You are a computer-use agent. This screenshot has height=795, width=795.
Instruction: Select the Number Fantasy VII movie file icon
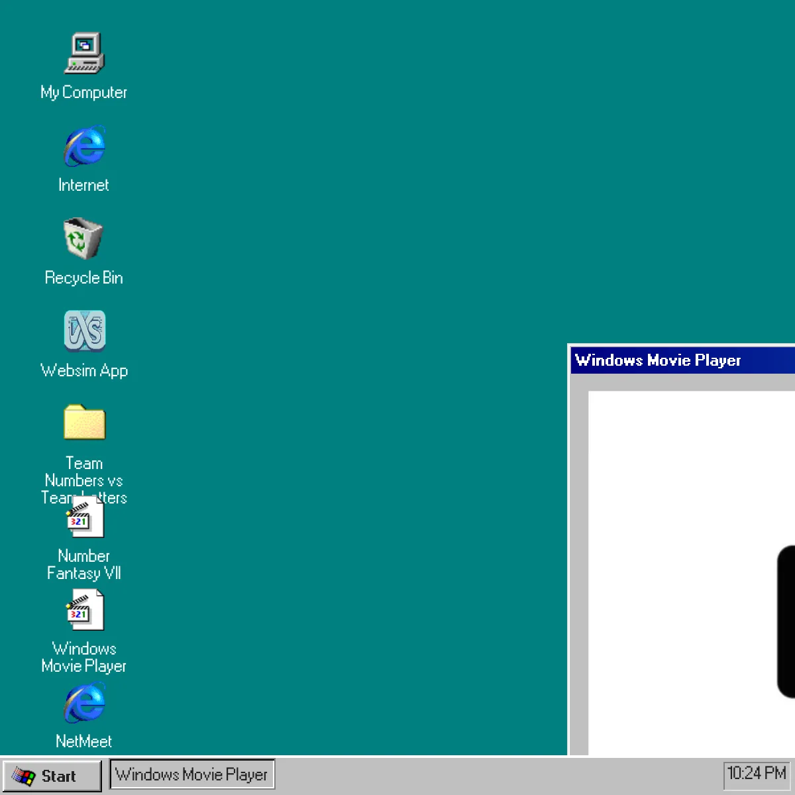(x=85, y=517)
